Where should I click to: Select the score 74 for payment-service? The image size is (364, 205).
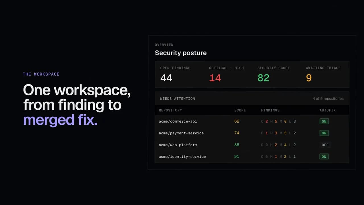pos(237,133)
